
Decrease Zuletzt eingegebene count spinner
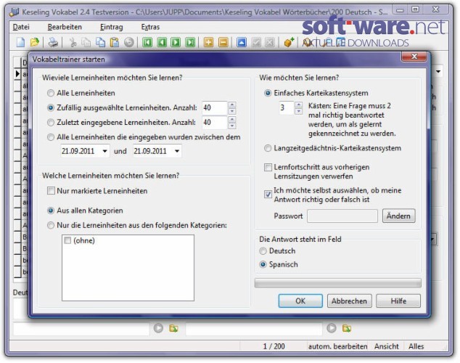(231, 126)
